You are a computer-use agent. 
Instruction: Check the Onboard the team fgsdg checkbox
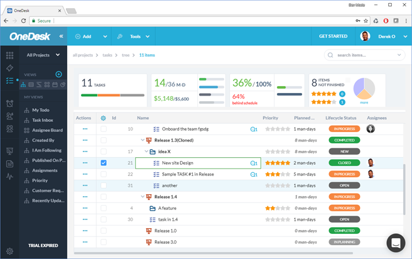click(x=104, y=129)
